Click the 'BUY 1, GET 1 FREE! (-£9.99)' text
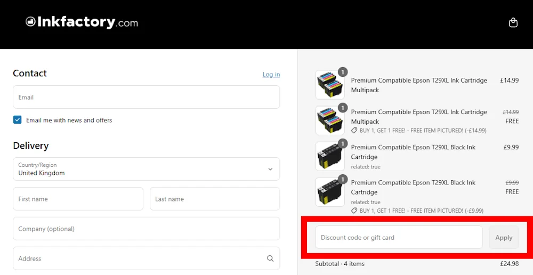The image size is (533, 275). point(422,211)
